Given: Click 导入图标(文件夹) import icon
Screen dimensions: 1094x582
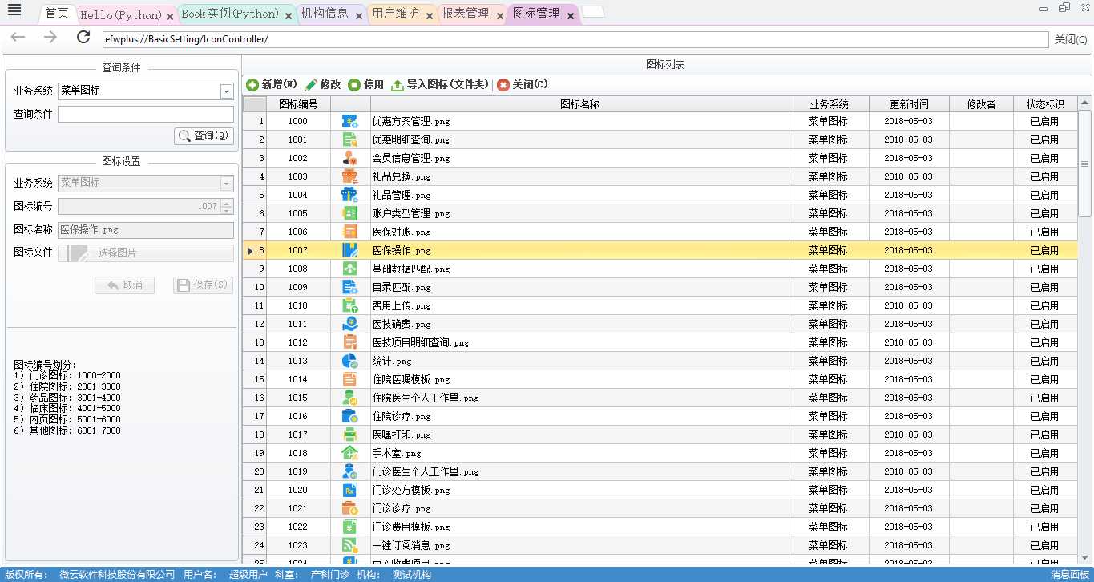Looking at the screenshot, I should (x=398, y=85).
